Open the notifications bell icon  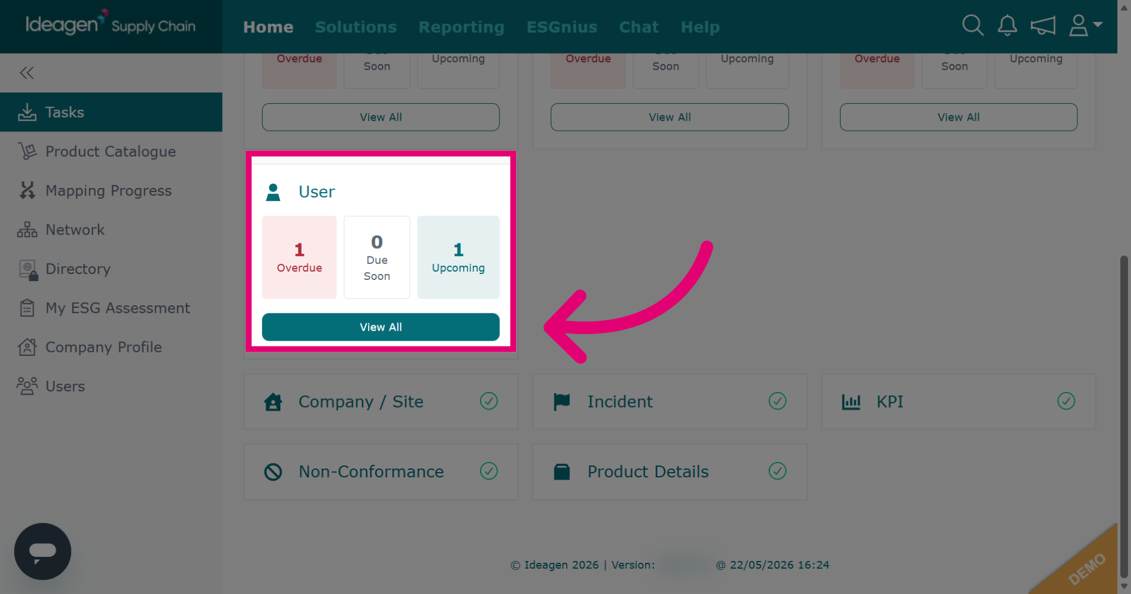tap(1007, 25)
